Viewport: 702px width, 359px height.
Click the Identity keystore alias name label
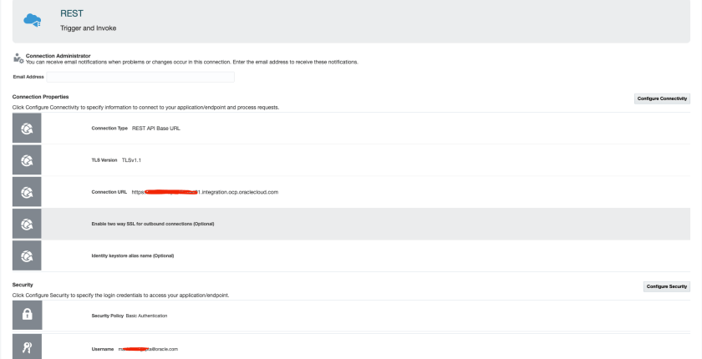[x=132, y=255]
